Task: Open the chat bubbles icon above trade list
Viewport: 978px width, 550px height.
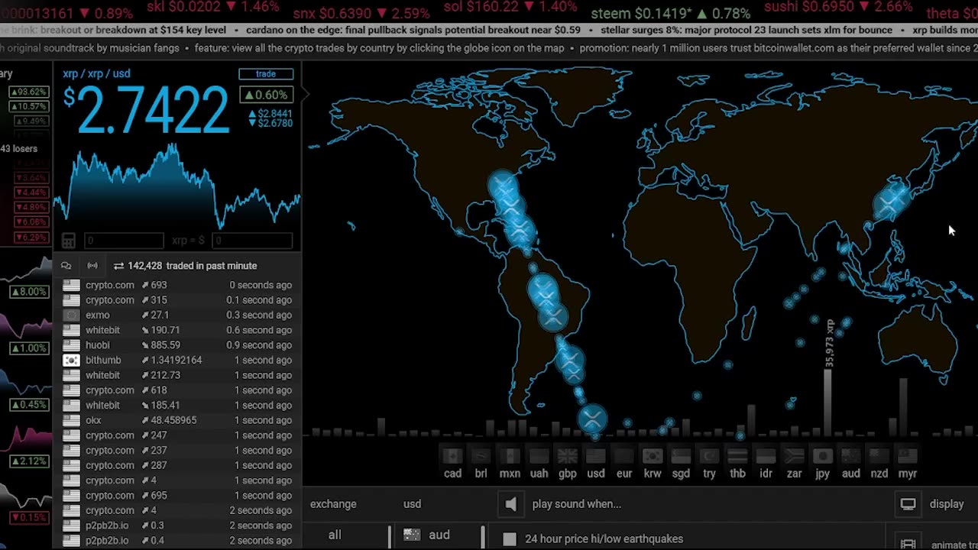Action: (x=66, y=266)
